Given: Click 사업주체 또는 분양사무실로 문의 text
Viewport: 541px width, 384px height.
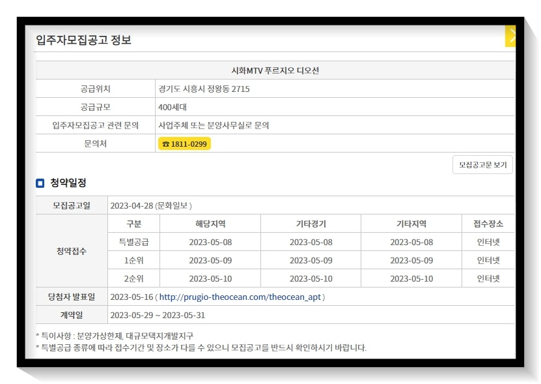Looking at the screenshot, I should coord(214,125).
